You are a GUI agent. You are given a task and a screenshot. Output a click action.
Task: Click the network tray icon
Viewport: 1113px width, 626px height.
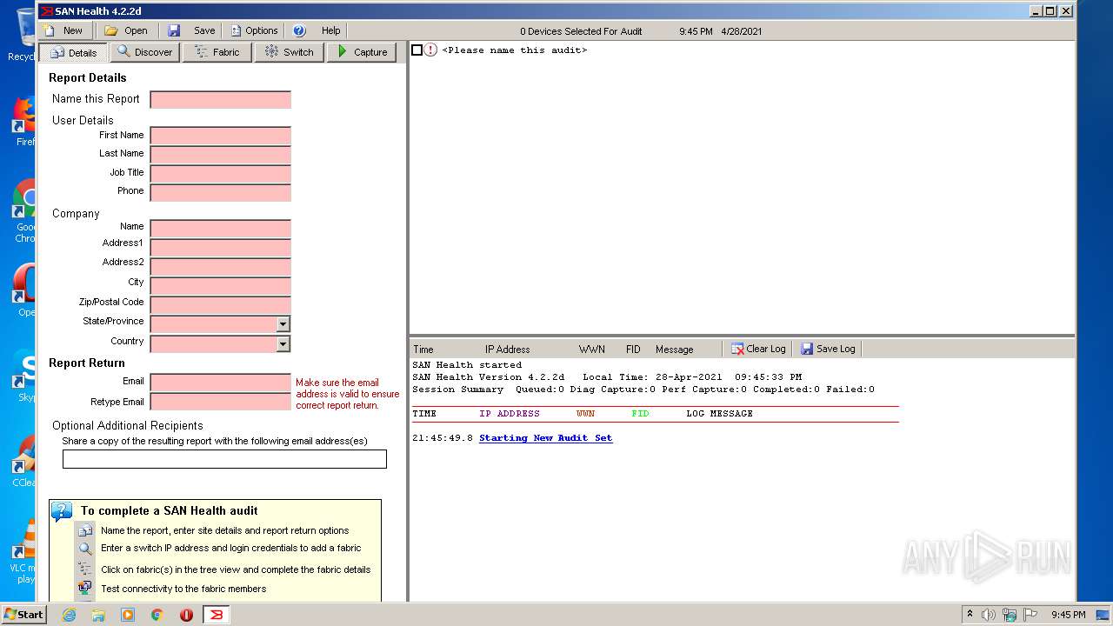1010,615
